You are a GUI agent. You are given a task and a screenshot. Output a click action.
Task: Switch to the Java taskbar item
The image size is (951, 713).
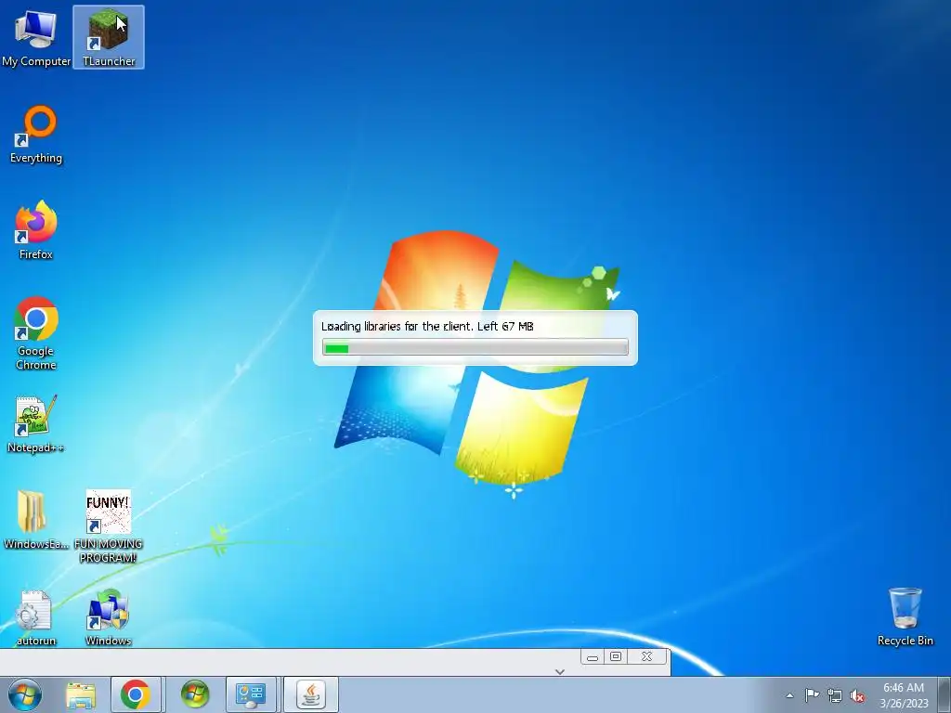pos(310,694)
